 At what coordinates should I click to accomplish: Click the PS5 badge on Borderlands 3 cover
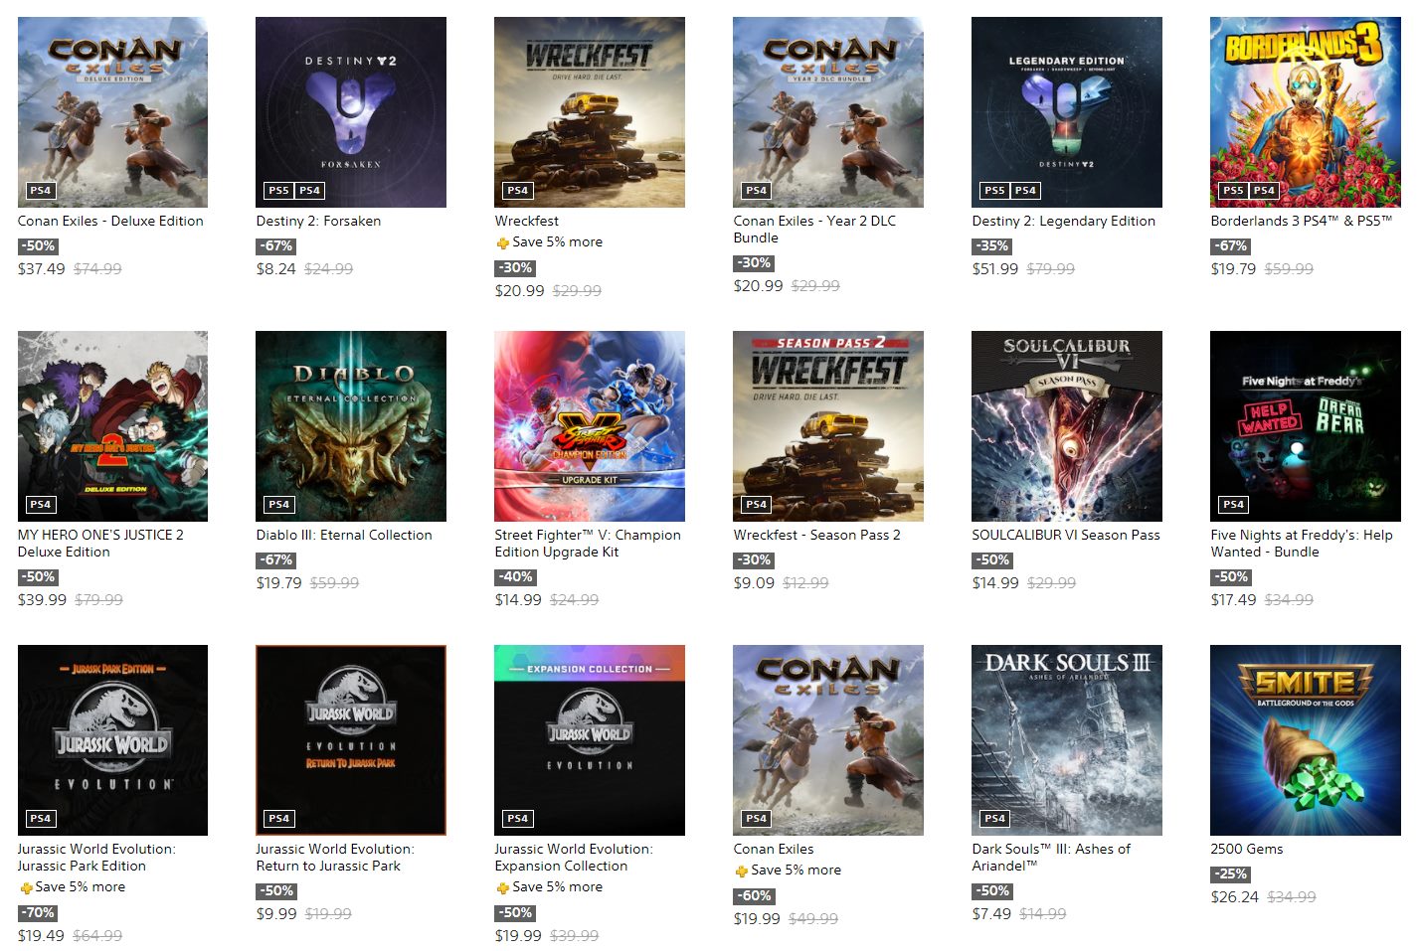1233,190
